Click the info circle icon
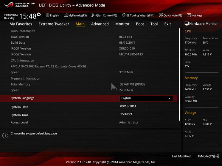 pyautogui.click(x=5, y=135)
